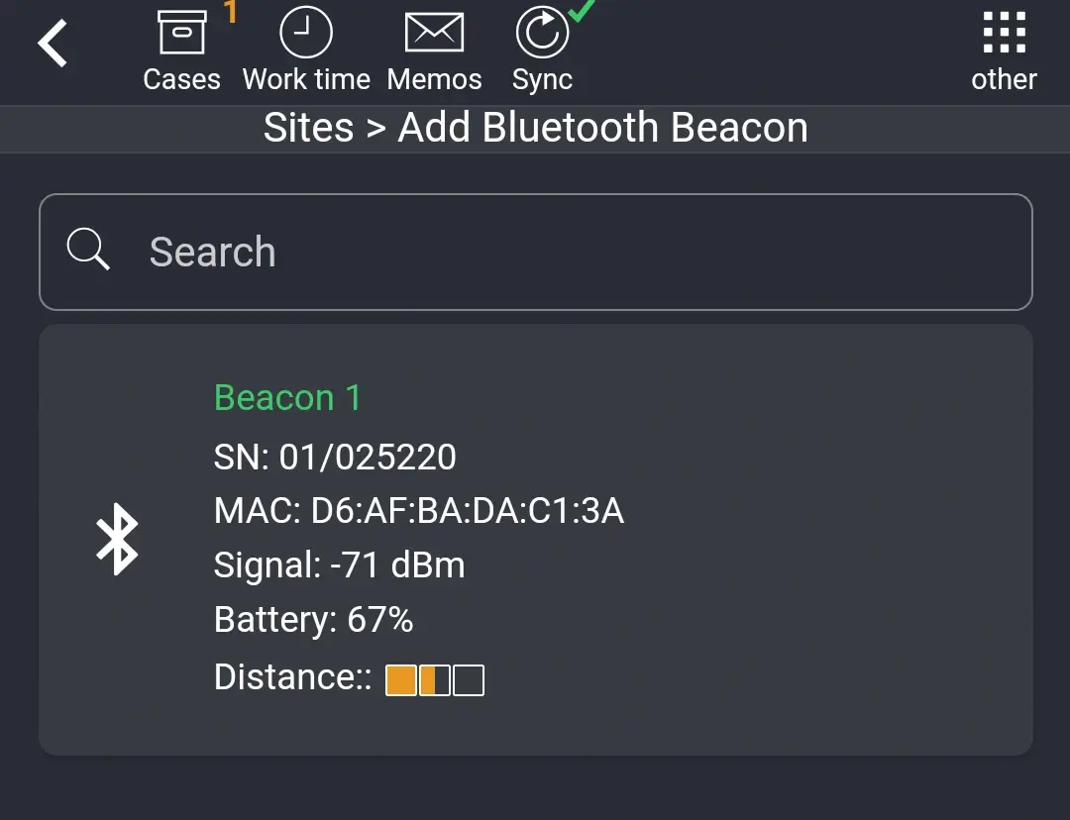Select the Sites breadcrumb item

(308, 128)
